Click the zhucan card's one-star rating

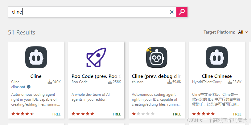click(143, 114)
